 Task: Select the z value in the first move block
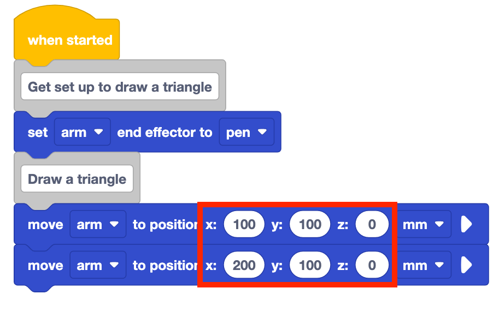[x=372, y=225]
